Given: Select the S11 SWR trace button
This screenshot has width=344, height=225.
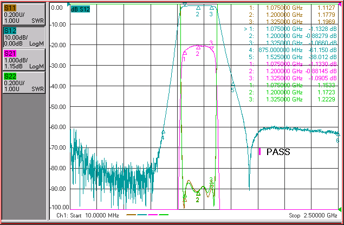Looking at the screenshot, I should pyautogui.click(x=24, y=14).
